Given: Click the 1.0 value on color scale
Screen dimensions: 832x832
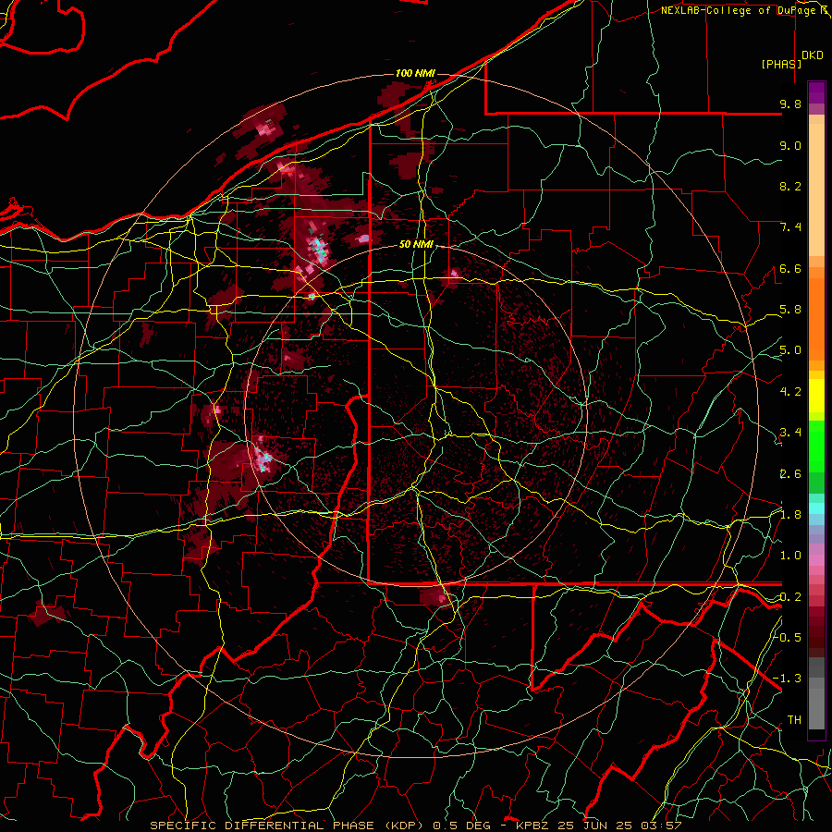Looking at the screenshot, I should 790,556.
